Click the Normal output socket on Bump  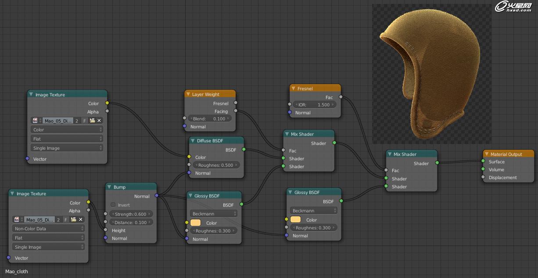[x=157, y=196]
